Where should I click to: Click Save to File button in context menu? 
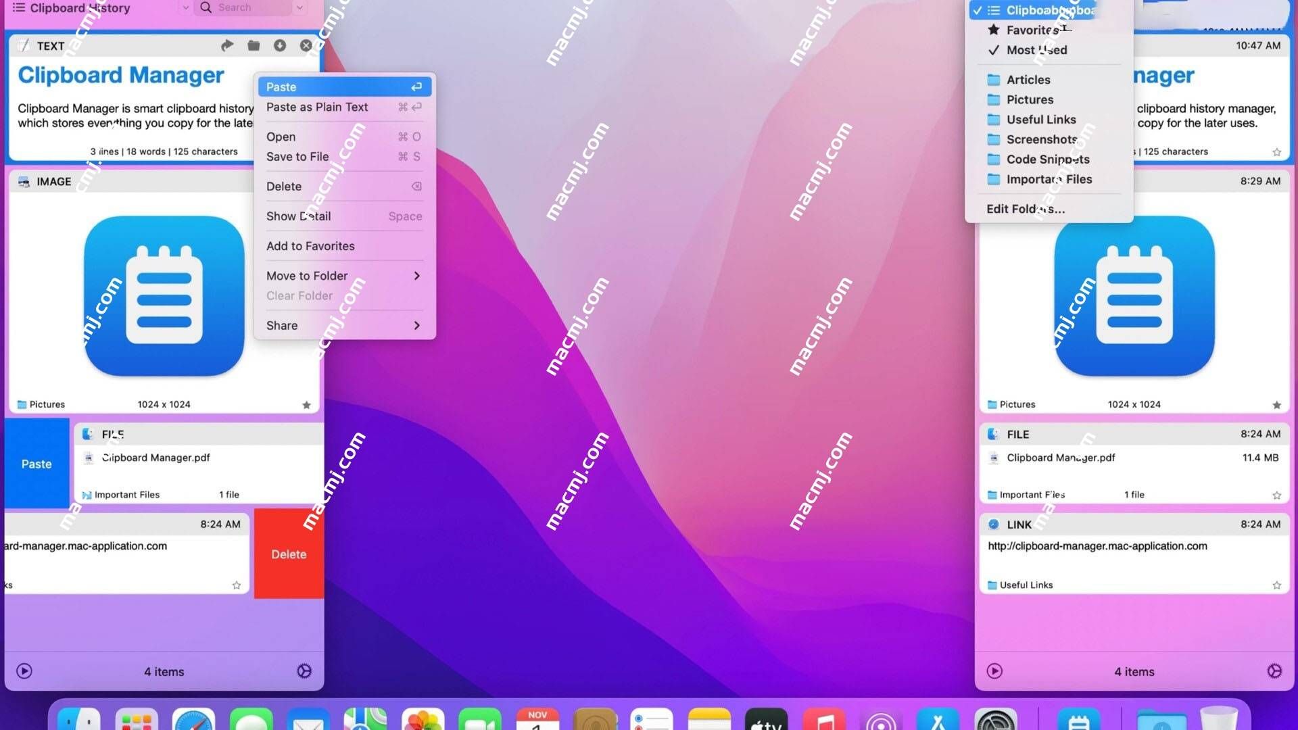[x=297, y=156]
